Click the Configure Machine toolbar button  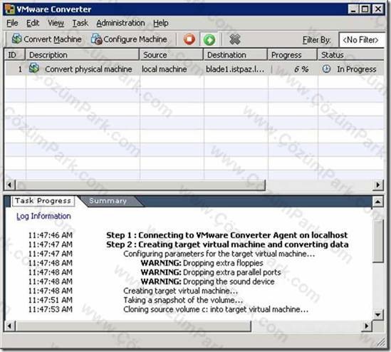(x=129, y=39)
